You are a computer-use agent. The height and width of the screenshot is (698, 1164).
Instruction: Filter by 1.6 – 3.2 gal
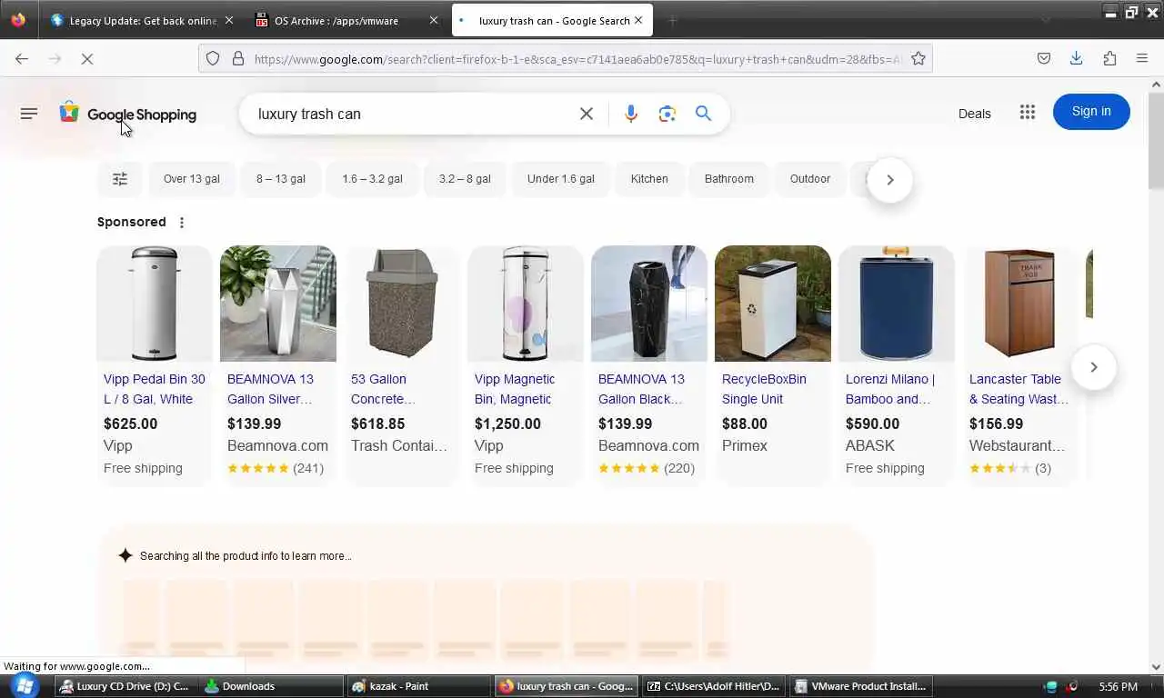(373, 179)
